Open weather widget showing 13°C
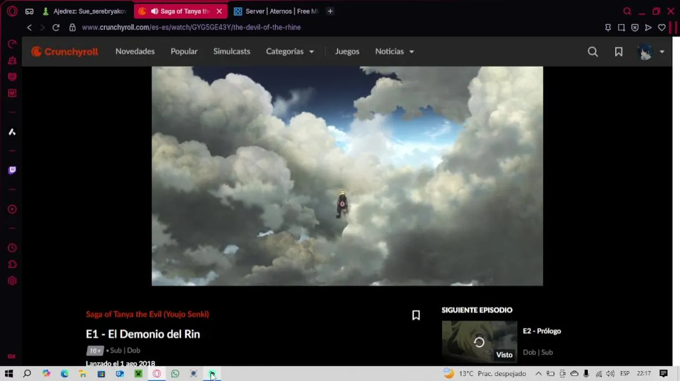The height and width of the screenshot is (381, 680). 485,374
